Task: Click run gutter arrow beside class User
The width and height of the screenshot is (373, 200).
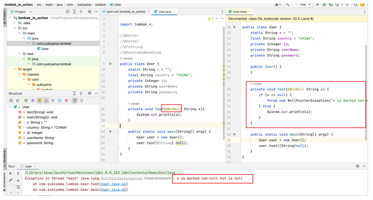Action: (110, 64)
